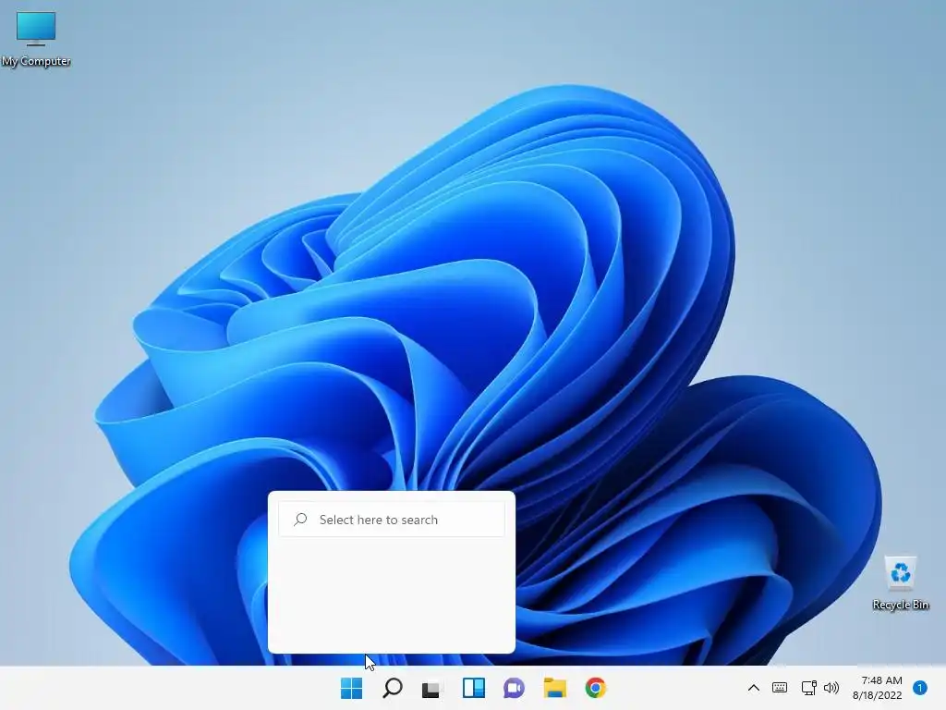Select the My Computer desktop icon
The image size is (946, 710).
tap(36, 38)
